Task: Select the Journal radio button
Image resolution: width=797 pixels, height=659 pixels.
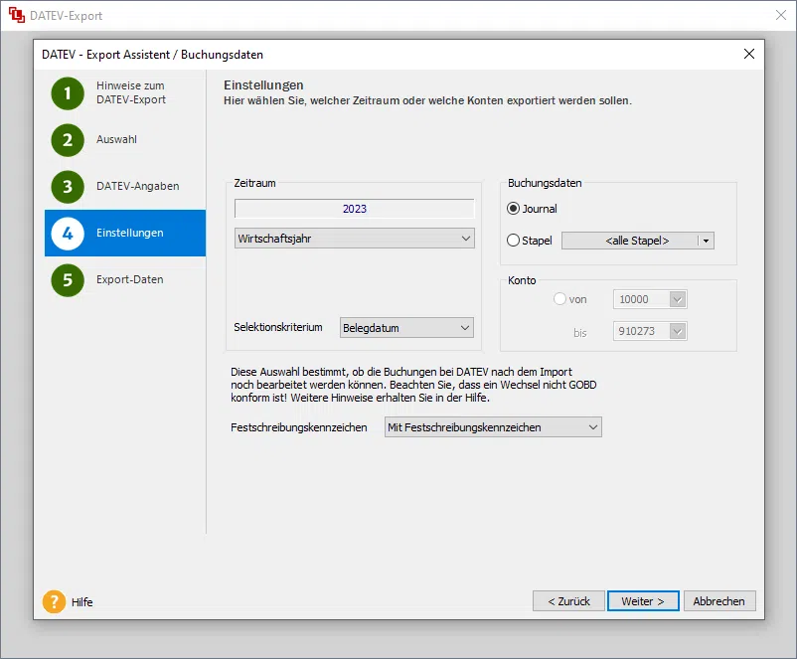Action: point(514,209)
